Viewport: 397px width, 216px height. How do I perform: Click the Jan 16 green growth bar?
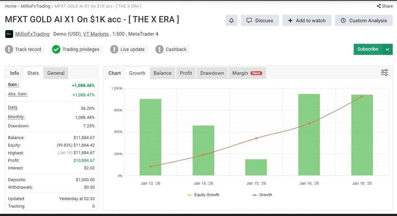309,135
